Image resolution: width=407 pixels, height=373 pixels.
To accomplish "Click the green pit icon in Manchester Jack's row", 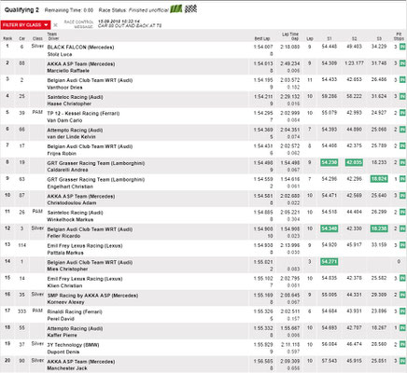I will pos(402,361).
